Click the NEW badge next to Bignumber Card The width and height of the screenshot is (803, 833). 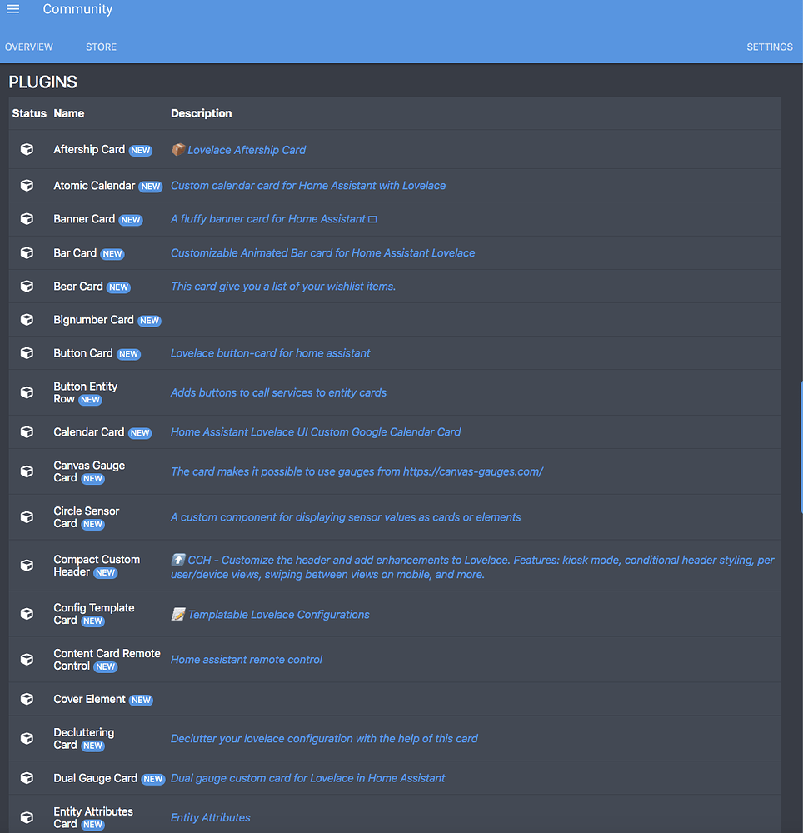(x=150, y=320)
